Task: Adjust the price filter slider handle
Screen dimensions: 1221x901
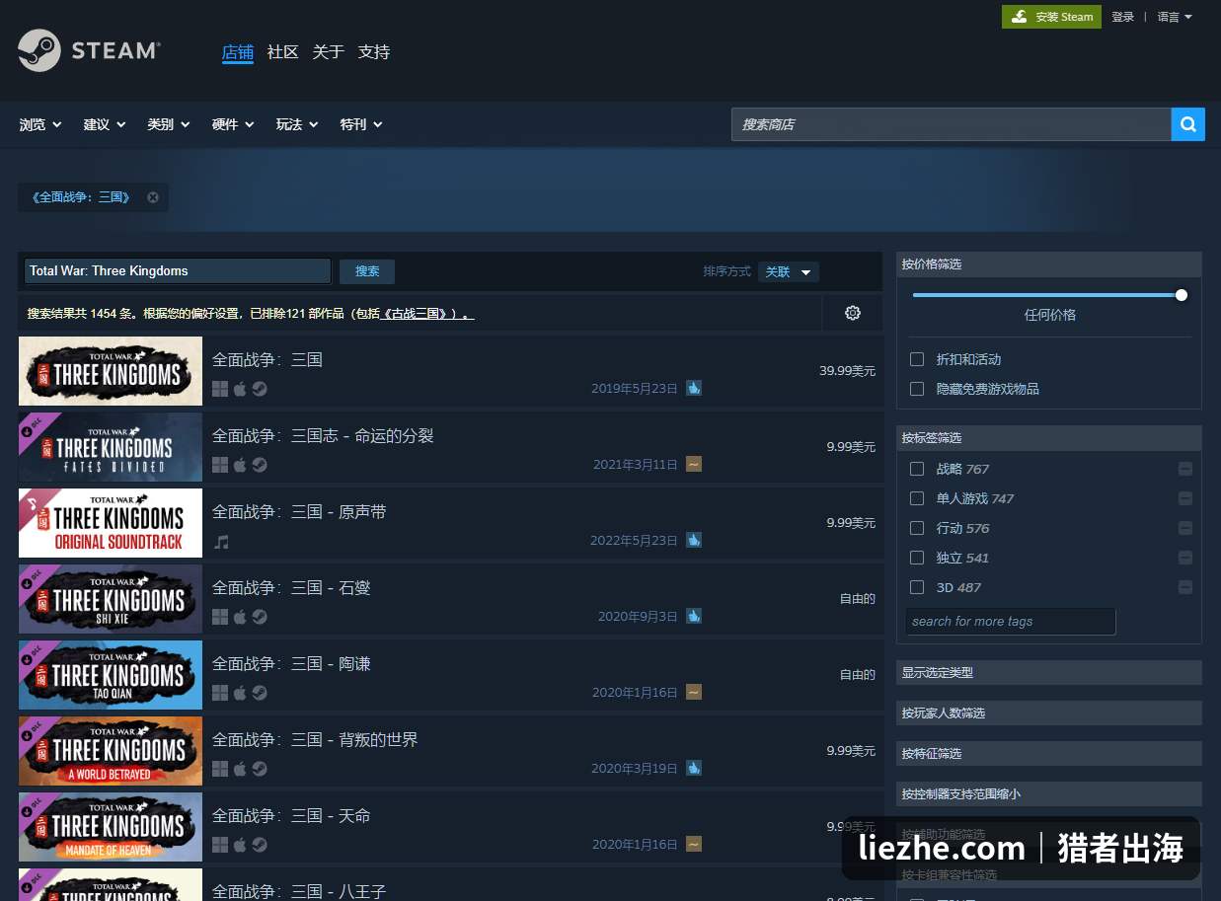Action: tap(1182, 295)
